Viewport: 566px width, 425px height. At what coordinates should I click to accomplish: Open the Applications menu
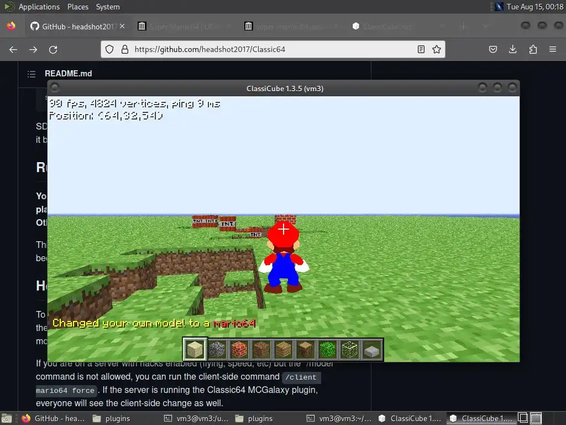pos(39,7)
